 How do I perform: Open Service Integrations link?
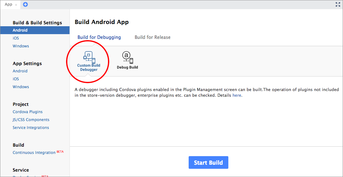pos(30,128)
